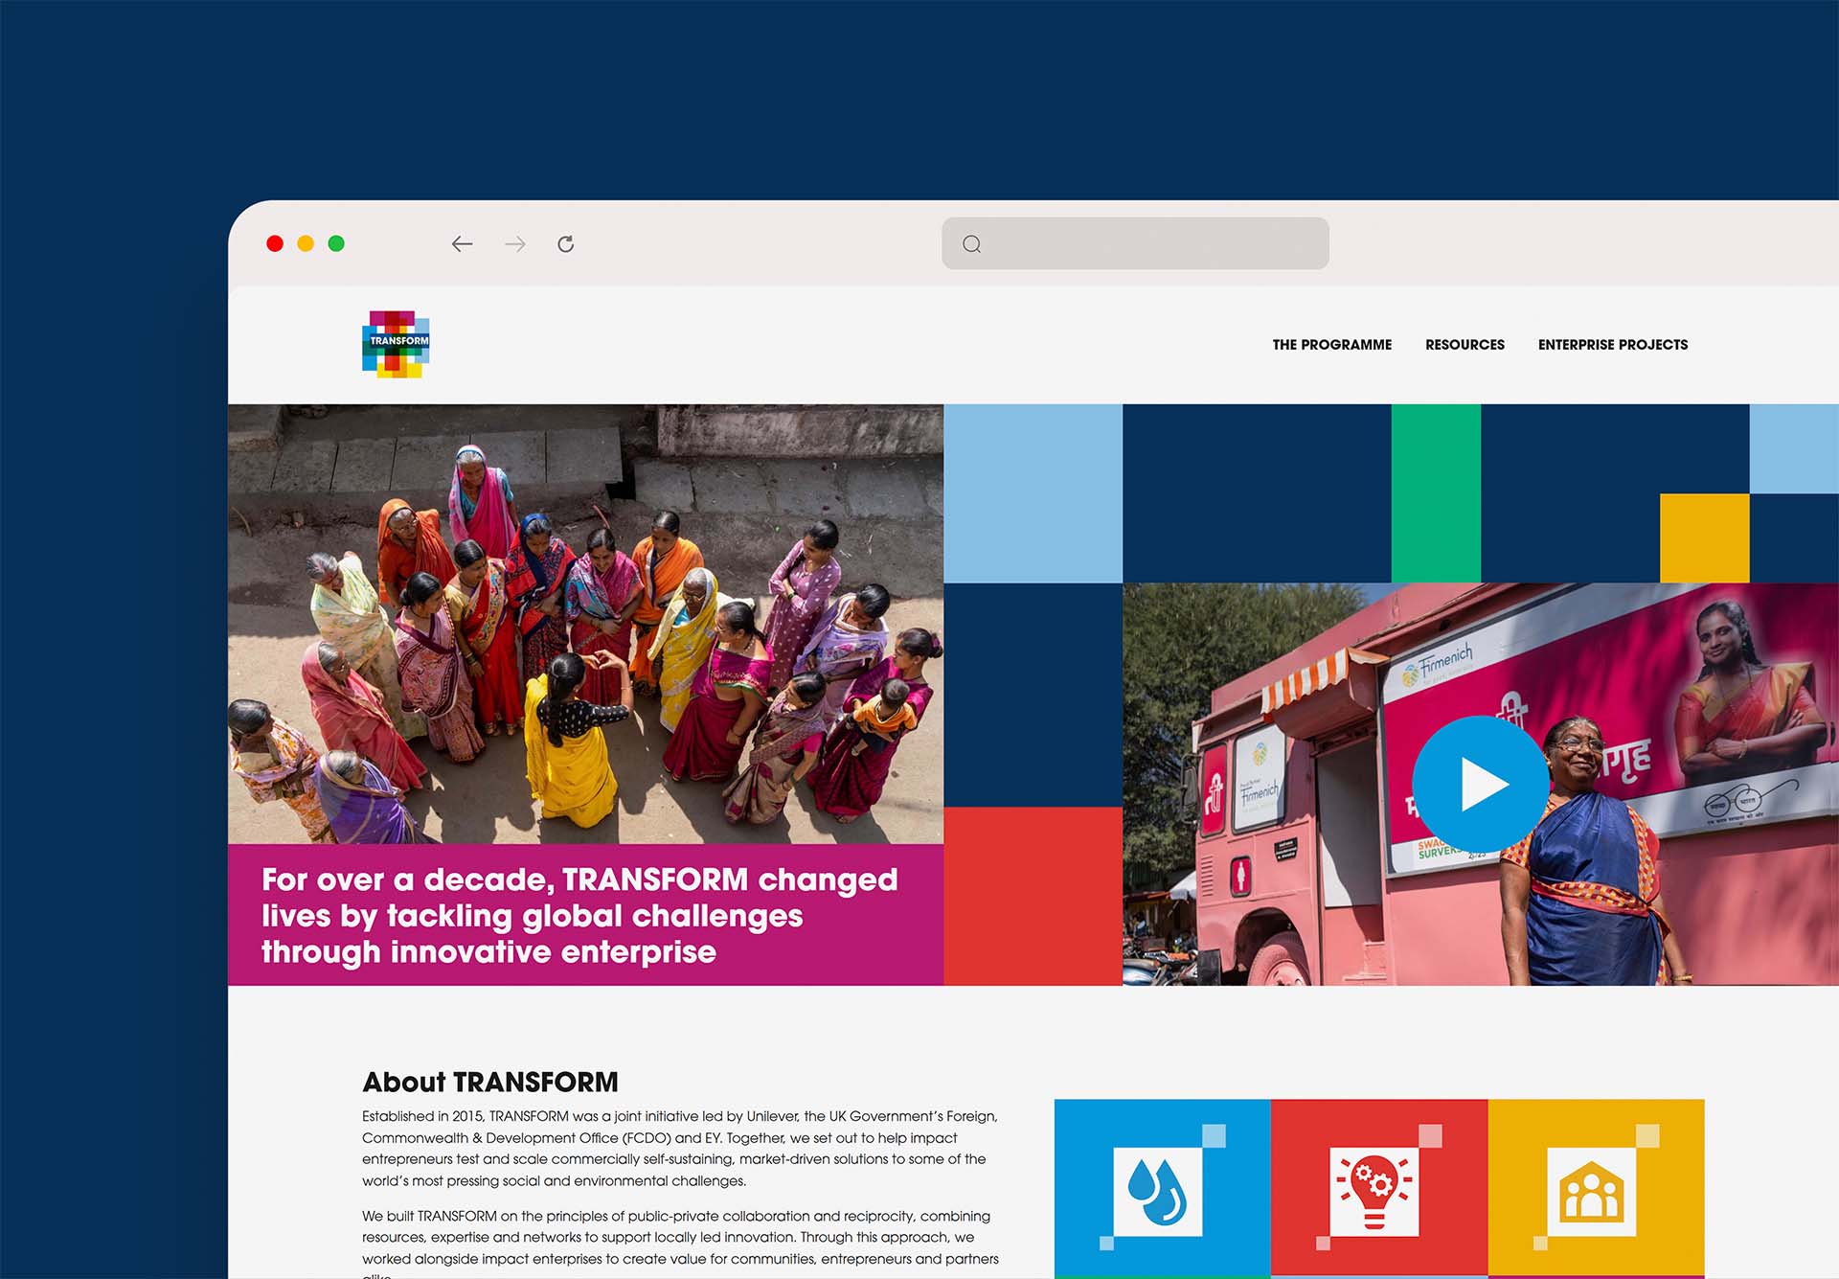Click paragraph starting 'Established in 2015'
The height and width of the screenshot is (1279, 1839).
click(x=680, y=1149)
